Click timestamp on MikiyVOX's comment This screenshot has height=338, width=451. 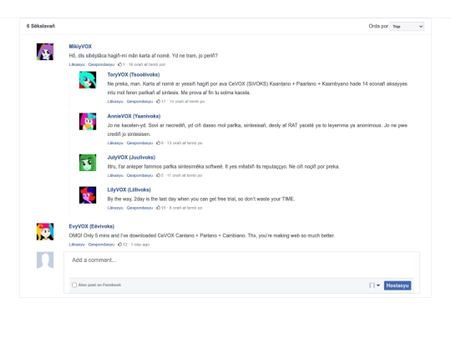pyautogui.click(x=147, y=64)
